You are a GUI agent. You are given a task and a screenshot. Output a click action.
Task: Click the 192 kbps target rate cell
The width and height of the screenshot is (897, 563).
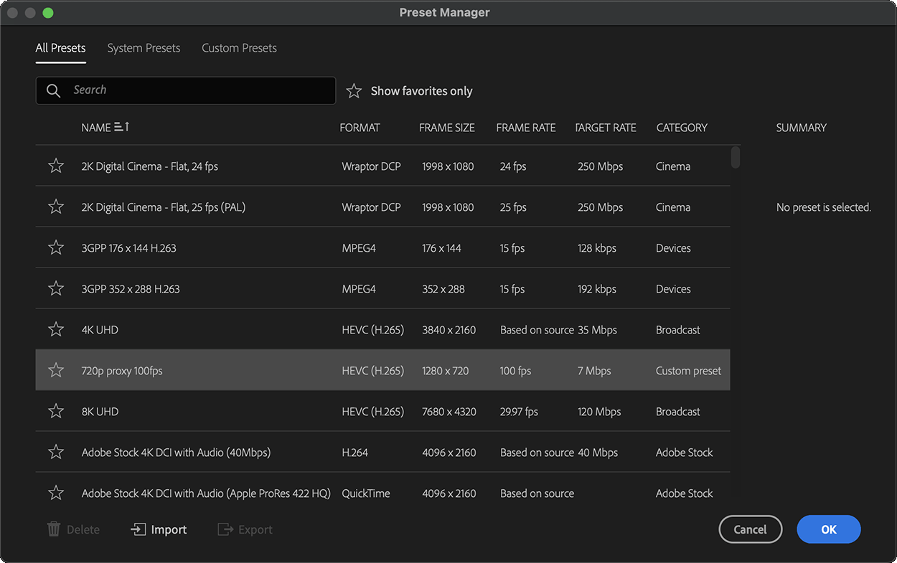pyautogui.click(x=597, y=289)
